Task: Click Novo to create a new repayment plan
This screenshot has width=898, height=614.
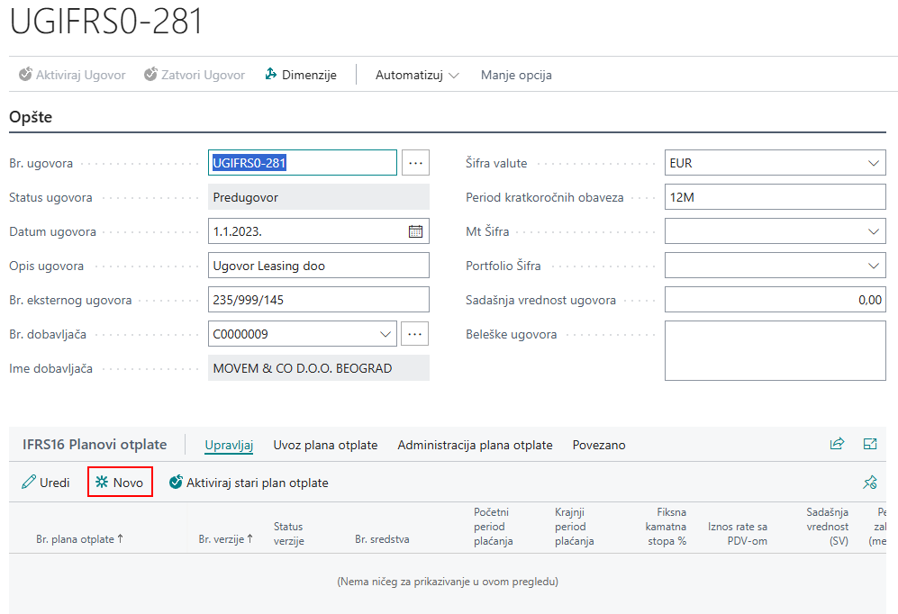Action: (120, 483)
